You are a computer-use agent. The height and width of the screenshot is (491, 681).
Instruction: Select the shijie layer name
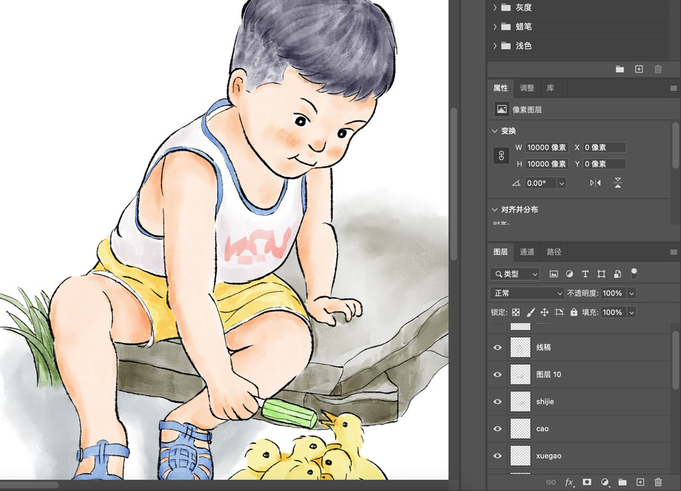pos(545,402)
